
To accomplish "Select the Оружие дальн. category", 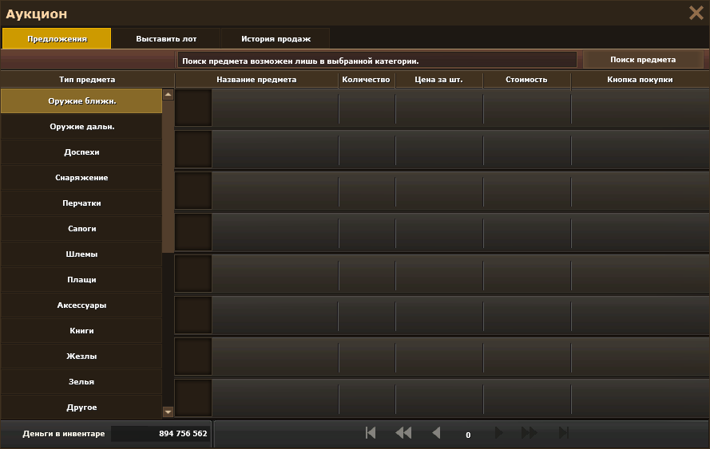I will pos(81,127).
